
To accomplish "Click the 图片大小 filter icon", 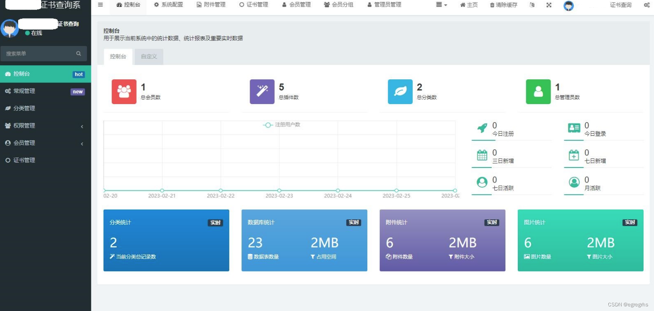I will 589,257.
